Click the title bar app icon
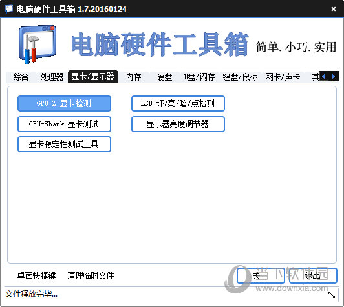Image resolution: width=344 pixels, height=307 pixels. 9,9
